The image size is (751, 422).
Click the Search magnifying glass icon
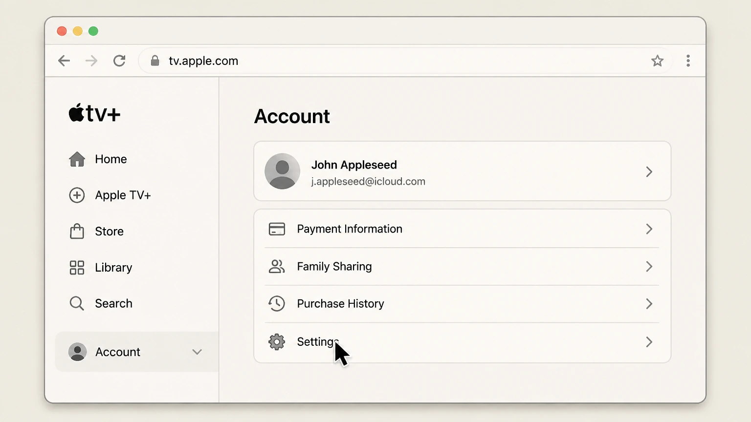coord(77,303)
